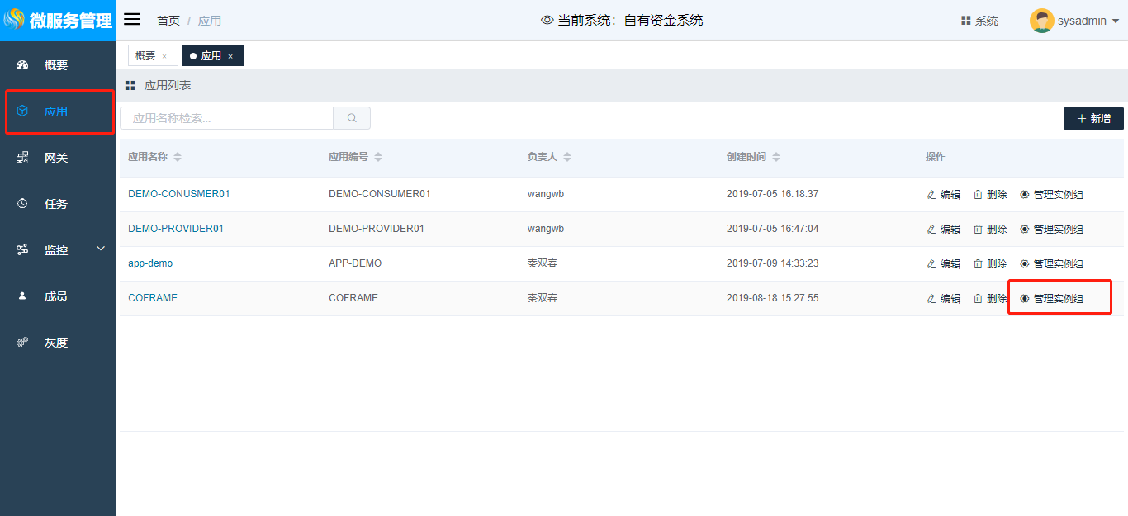The image size is (1128, 516).
Task: Click the 新增 add button
Action: 1093,119
